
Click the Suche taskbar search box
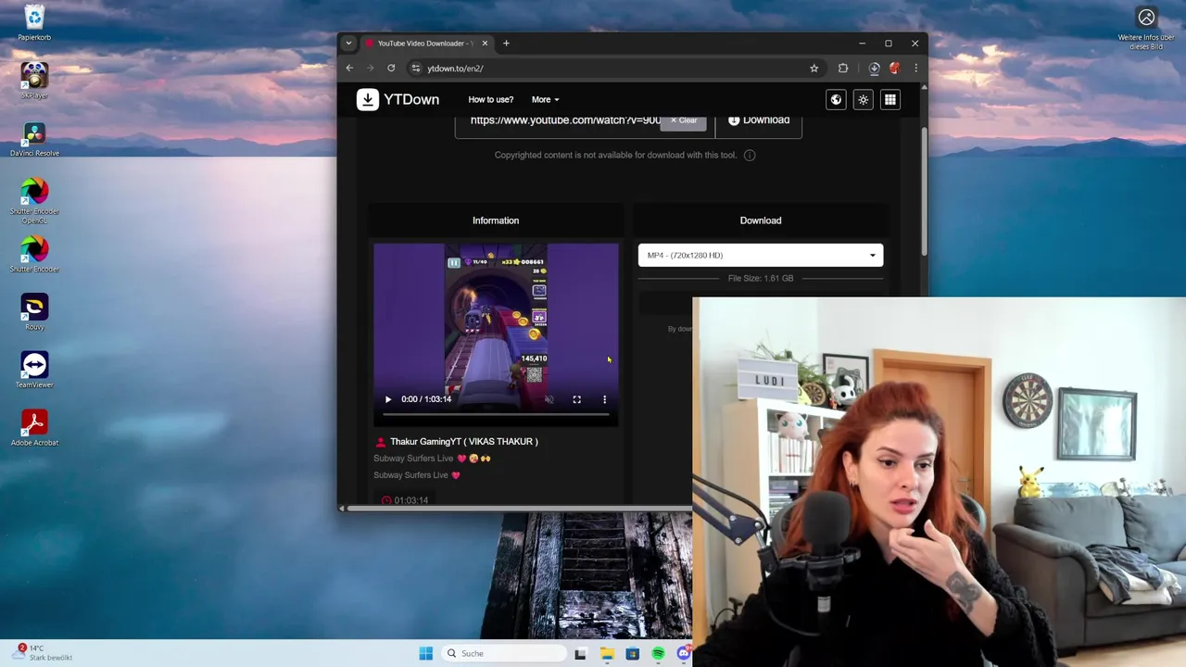505,653
